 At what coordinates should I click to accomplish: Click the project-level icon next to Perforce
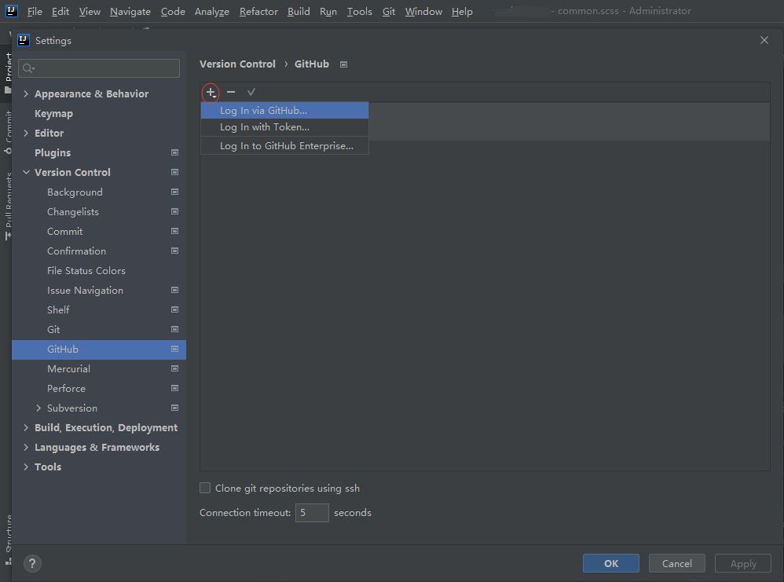(174, 388)
